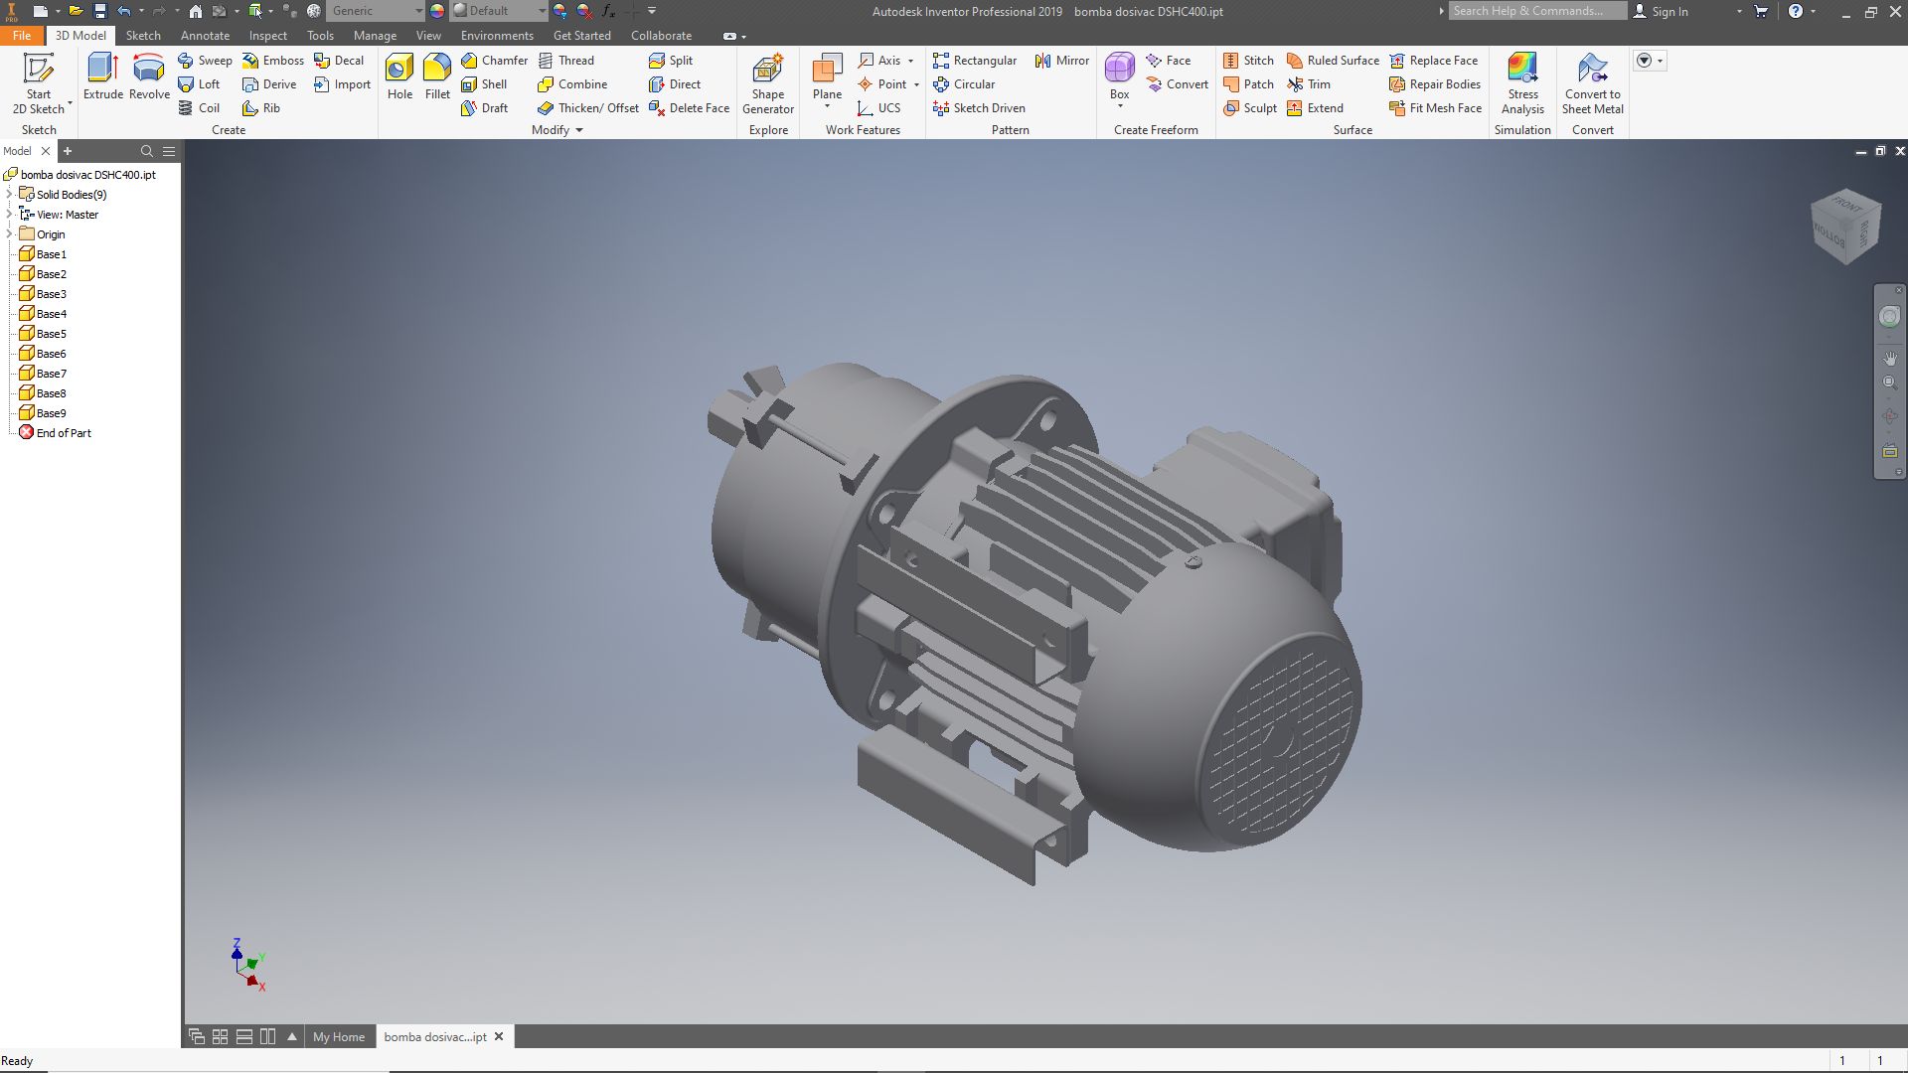Click Sign In
Viewport: 1908px width, 1073px height.
click(x=1661, y=11)
